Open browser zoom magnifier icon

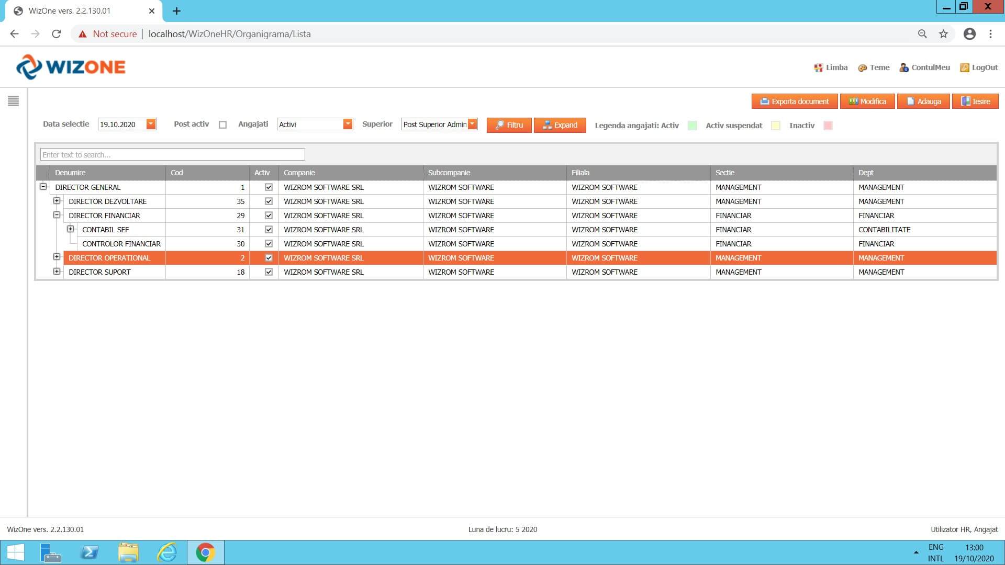click(922, 34)
